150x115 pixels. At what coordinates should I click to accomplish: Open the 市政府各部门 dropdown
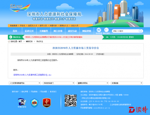[x=58, y=83]
